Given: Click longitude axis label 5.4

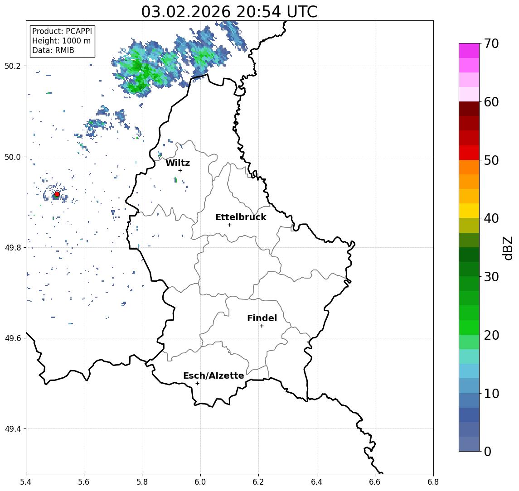Looking at the screenshot, I should [26, 482].
